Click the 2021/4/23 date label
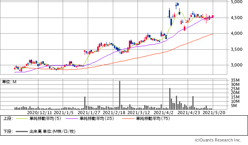248x145 pixels. (189, 113)
